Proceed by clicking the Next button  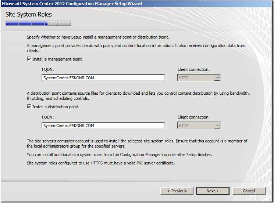(x=213, y=191)
